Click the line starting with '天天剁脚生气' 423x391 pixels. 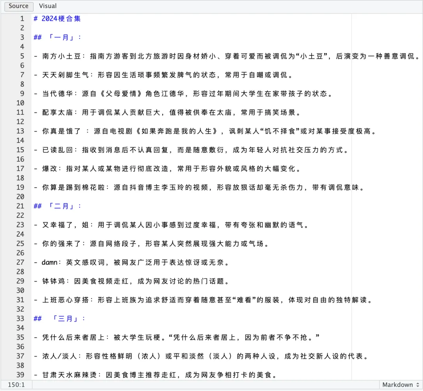pos(163,75)
